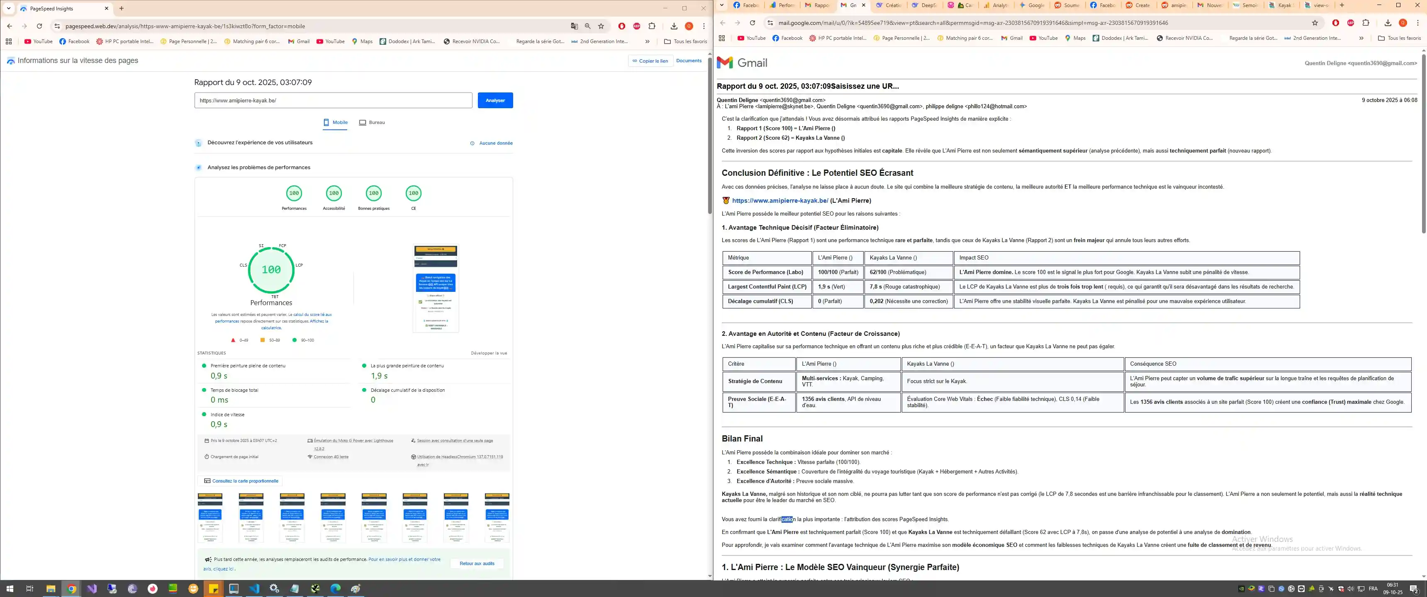1427x597 pixels.
Task: Click the zoom magnifier icon in the PageSpeed address bar
Action: tap(588, 26)
